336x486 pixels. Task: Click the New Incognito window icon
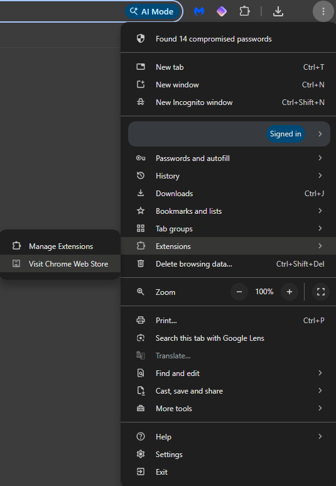pyautogui.click(x=141, y=102)
